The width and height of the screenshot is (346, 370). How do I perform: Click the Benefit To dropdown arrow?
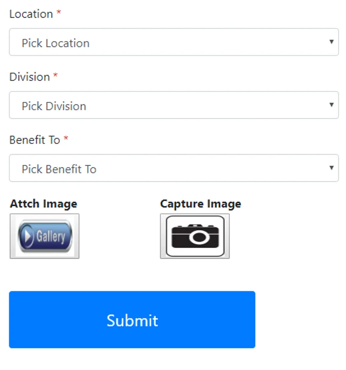(331, 168)
